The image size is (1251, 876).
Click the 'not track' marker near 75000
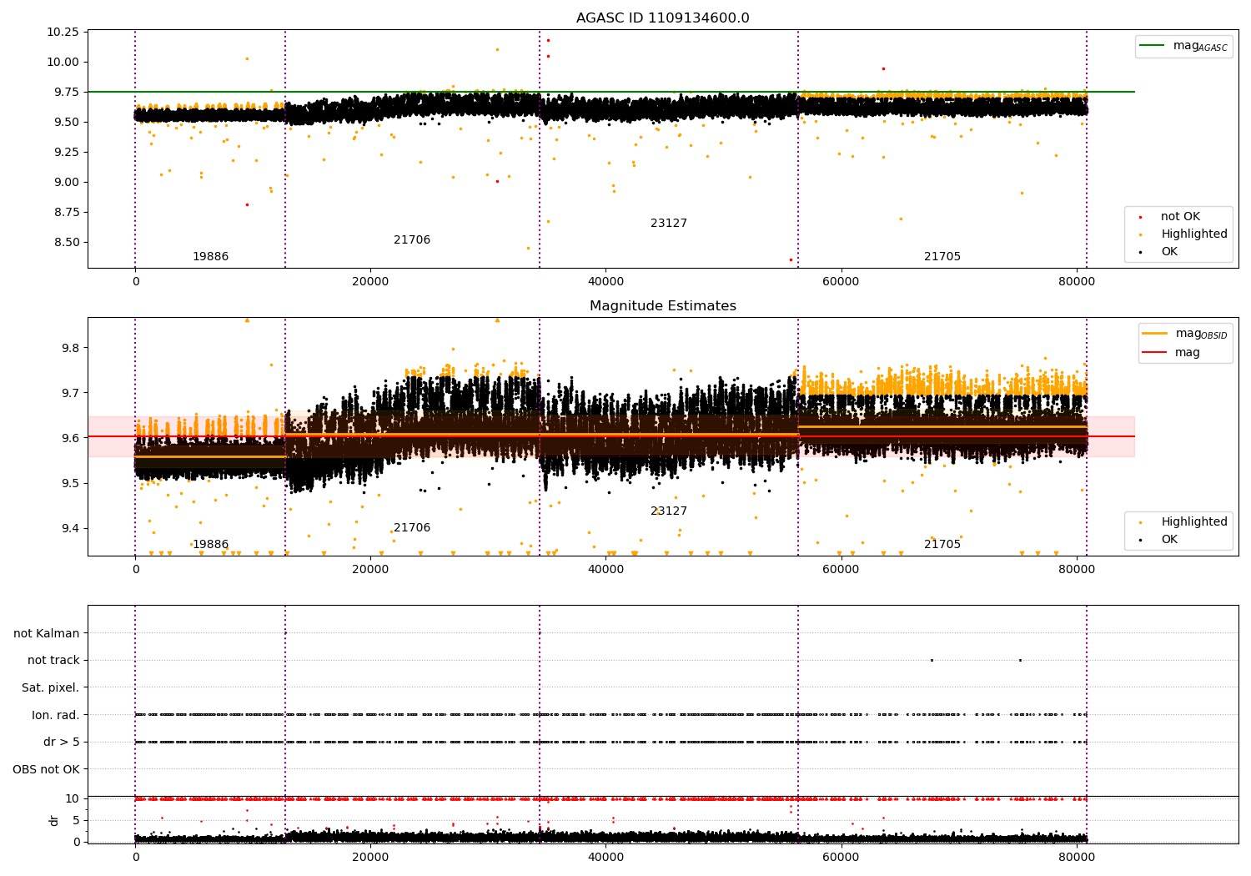click(x=1020, y=660)
